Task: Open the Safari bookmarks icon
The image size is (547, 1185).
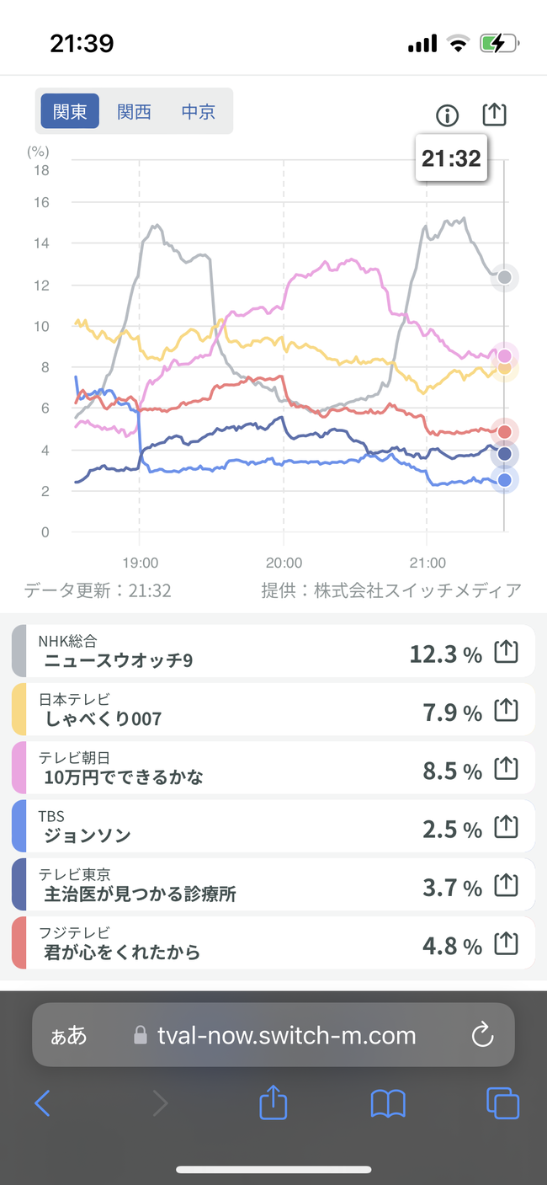Action: pyautogui.click(x=388, y=1103)
